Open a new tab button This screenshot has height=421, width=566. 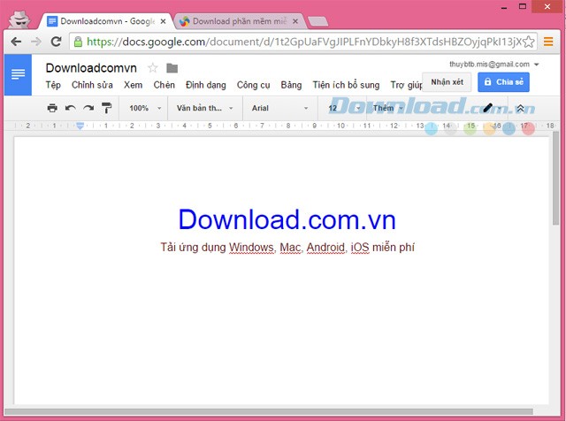pos(318,21)
